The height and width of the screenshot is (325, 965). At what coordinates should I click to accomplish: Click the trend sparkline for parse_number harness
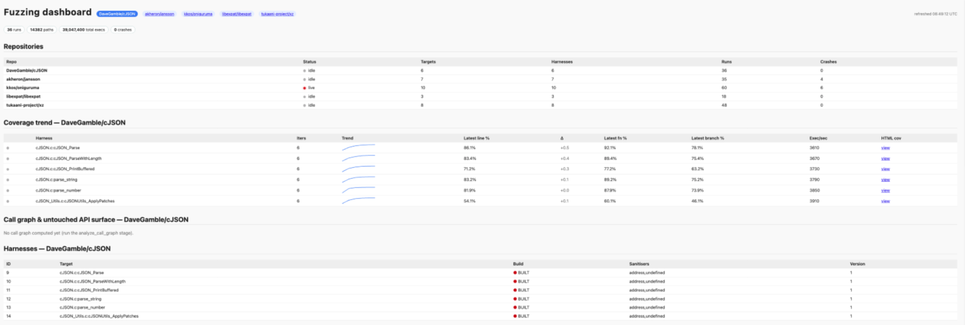(358, 190)
